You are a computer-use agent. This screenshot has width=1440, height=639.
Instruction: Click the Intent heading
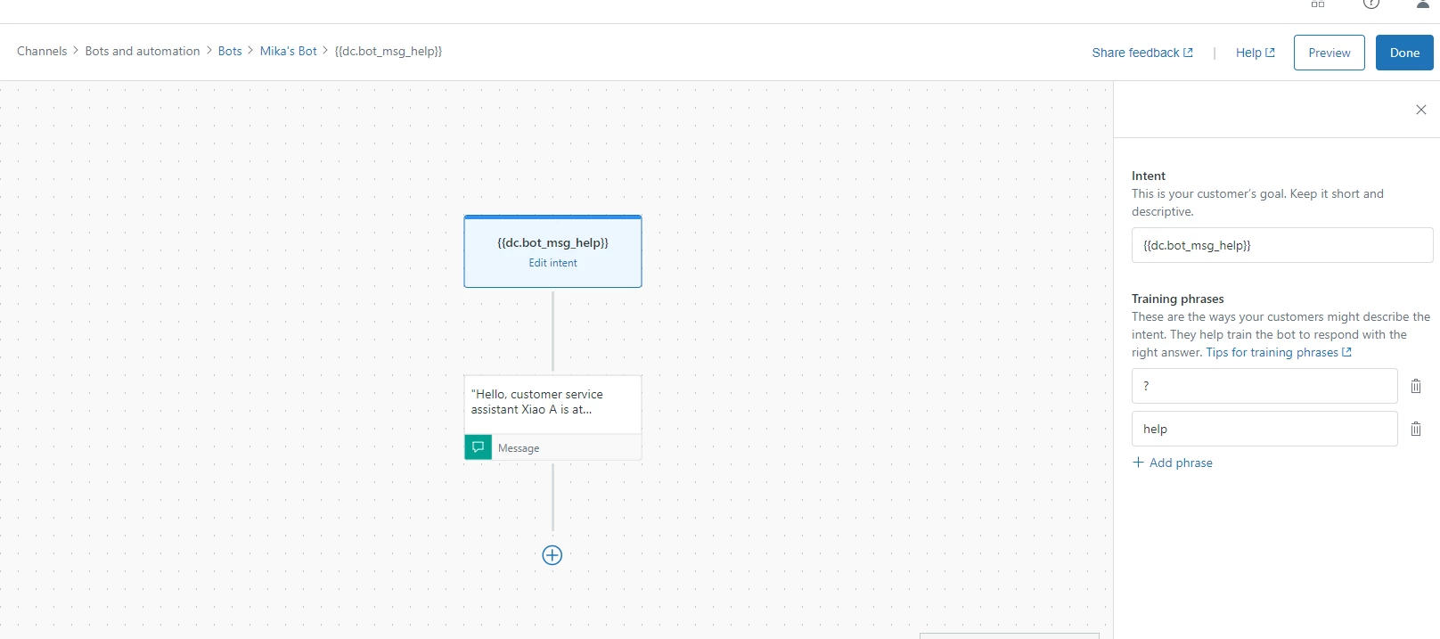(x=1149, y=176)
